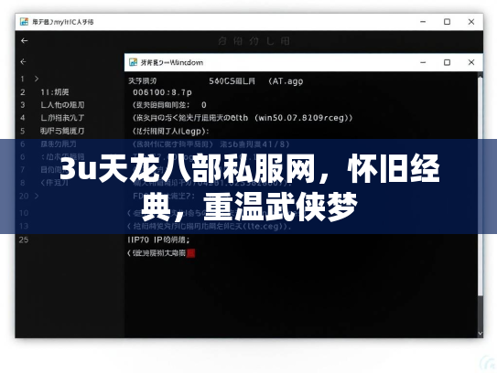Click the red cursor block at the last line

click(190, 253)
